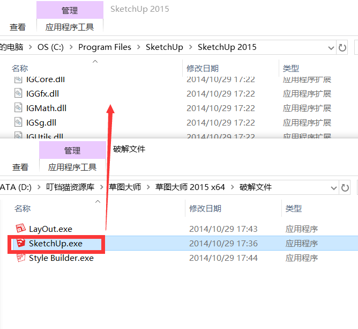The height and width of the screenshot is (329, 358).
Task: Go to 草图大师 folder in address bar
Action: pyautogui.click(x=125, y=187)
